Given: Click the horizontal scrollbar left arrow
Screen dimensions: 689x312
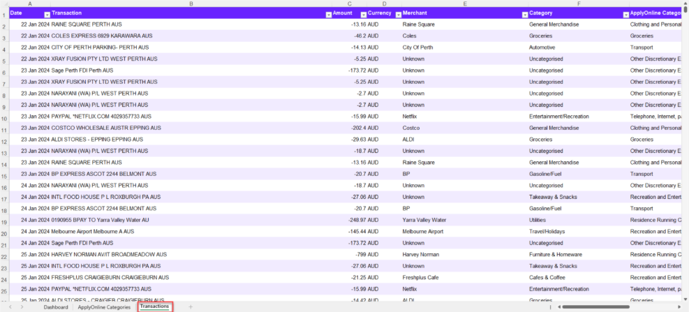Looking at the screenshot, I should pyautogui.click(x=559, y=306).
